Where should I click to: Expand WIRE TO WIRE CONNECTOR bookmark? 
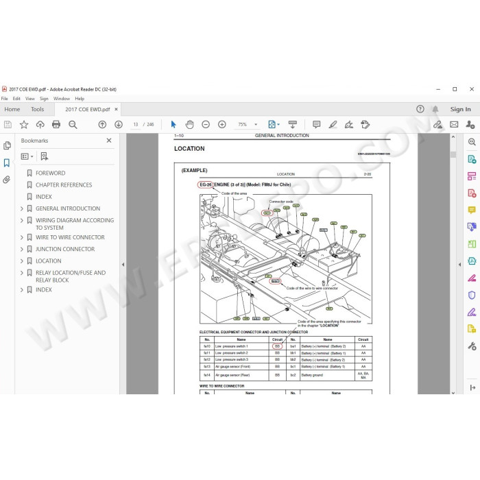point(22,237)
